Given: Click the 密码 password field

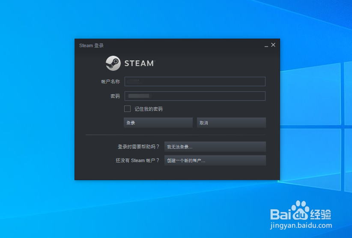Looking at the screenshot, I should point(195,96).
